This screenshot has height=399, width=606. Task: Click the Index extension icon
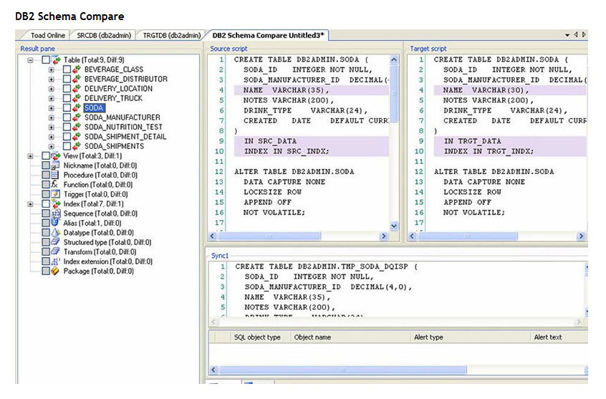point(56,261)
